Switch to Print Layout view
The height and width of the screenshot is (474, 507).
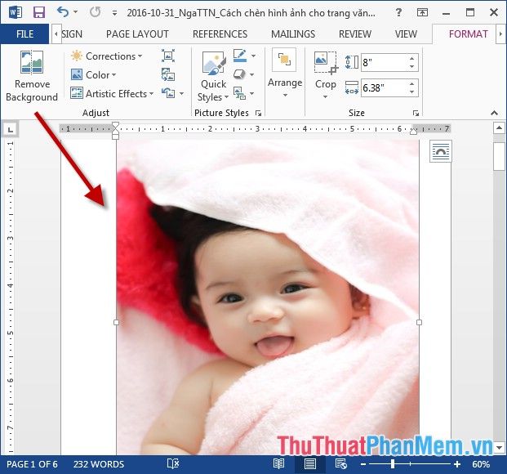(x=309, y=464)
